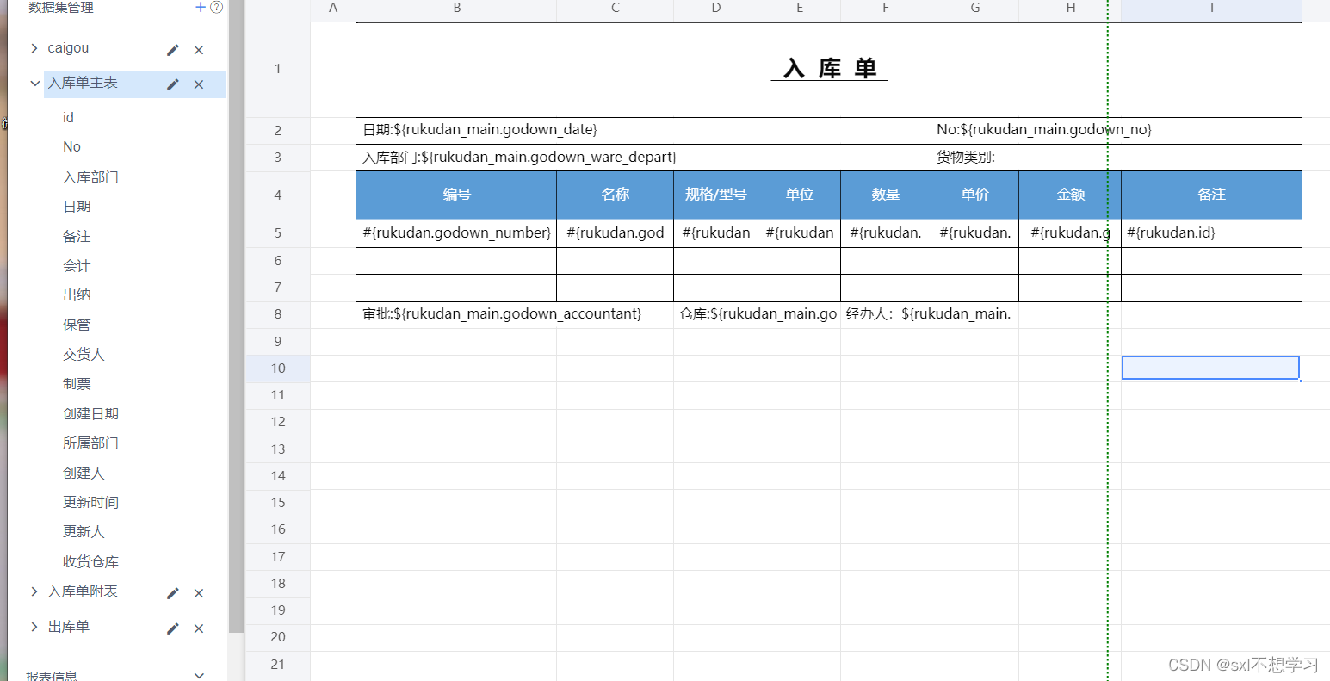Select the 保管 field
Screen dimensions: 1330x681
[x=77, y=325]
